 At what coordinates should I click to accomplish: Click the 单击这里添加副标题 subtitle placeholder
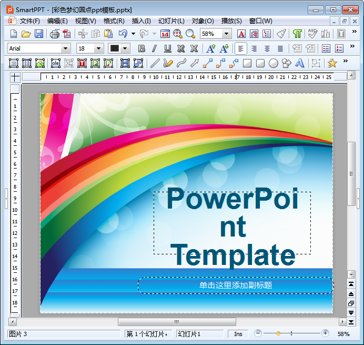click(x=236, y=285)
